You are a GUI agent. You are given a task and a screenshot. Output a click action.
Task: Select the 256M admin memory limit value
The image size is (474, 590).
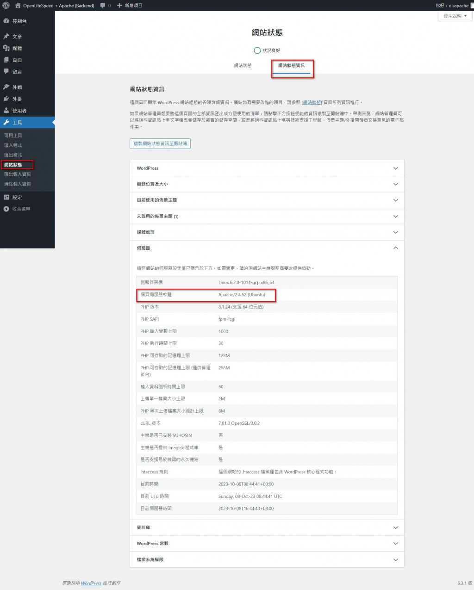point(224,368)
